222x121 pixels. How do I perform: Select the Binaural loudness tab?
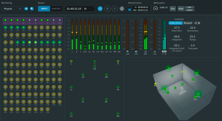point(188,23)
